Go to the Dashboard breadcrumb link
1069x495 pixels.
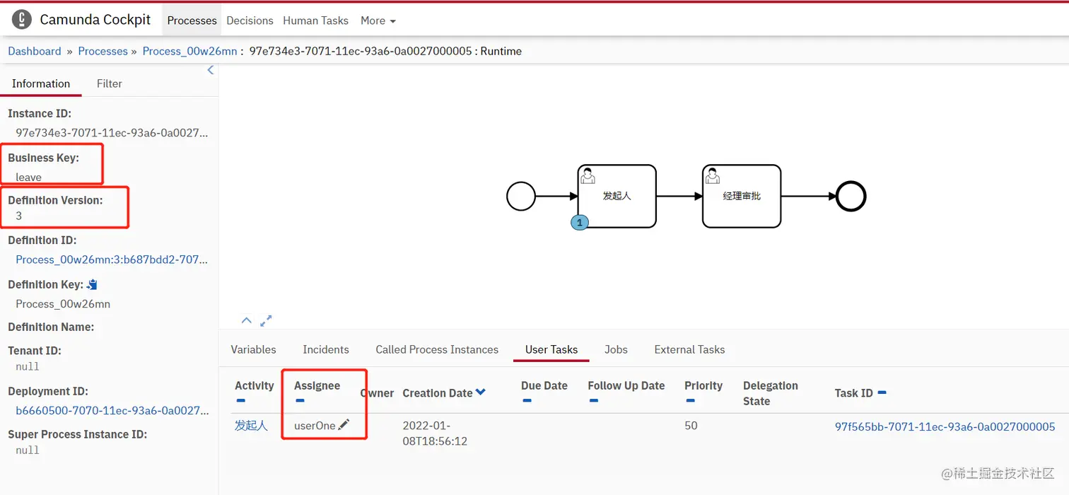(35, 51)
